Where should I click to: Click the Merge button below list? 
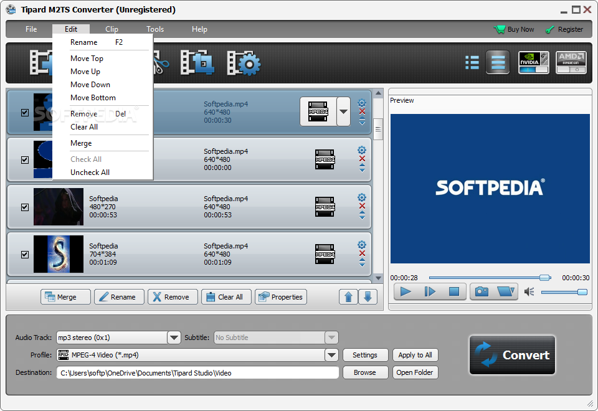click(x=65, y=296)
